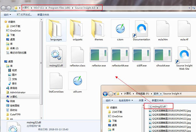Open the address bar history dropdown
This screenshot has height=132, width=196.
click(189, 8)
